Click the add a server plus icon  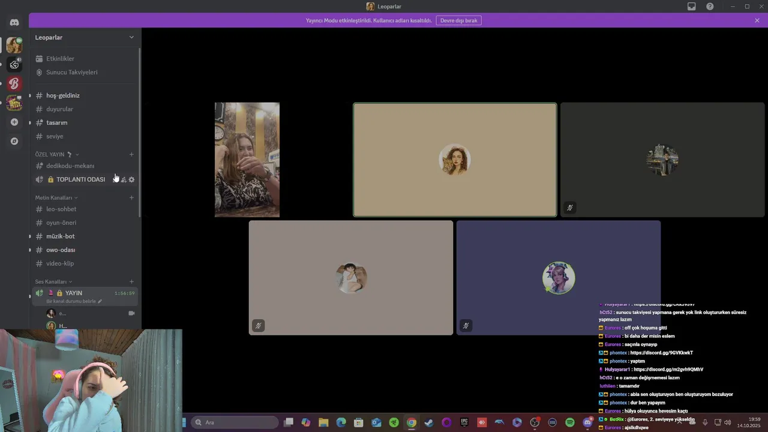point(14,122)
